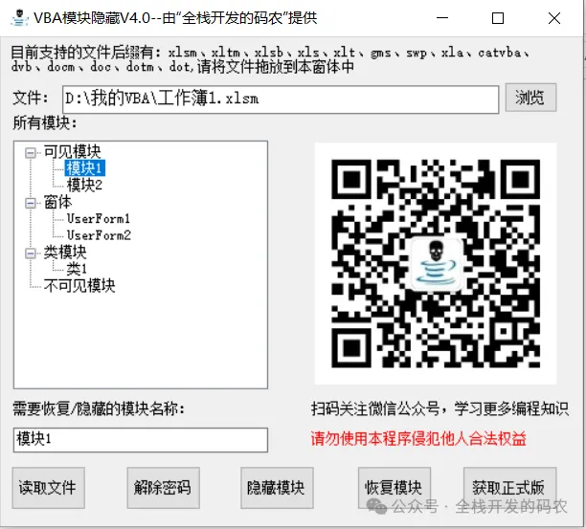The image size is (586, 529).
Task: Click the 读取文件 button
Action: click(48, 488)
